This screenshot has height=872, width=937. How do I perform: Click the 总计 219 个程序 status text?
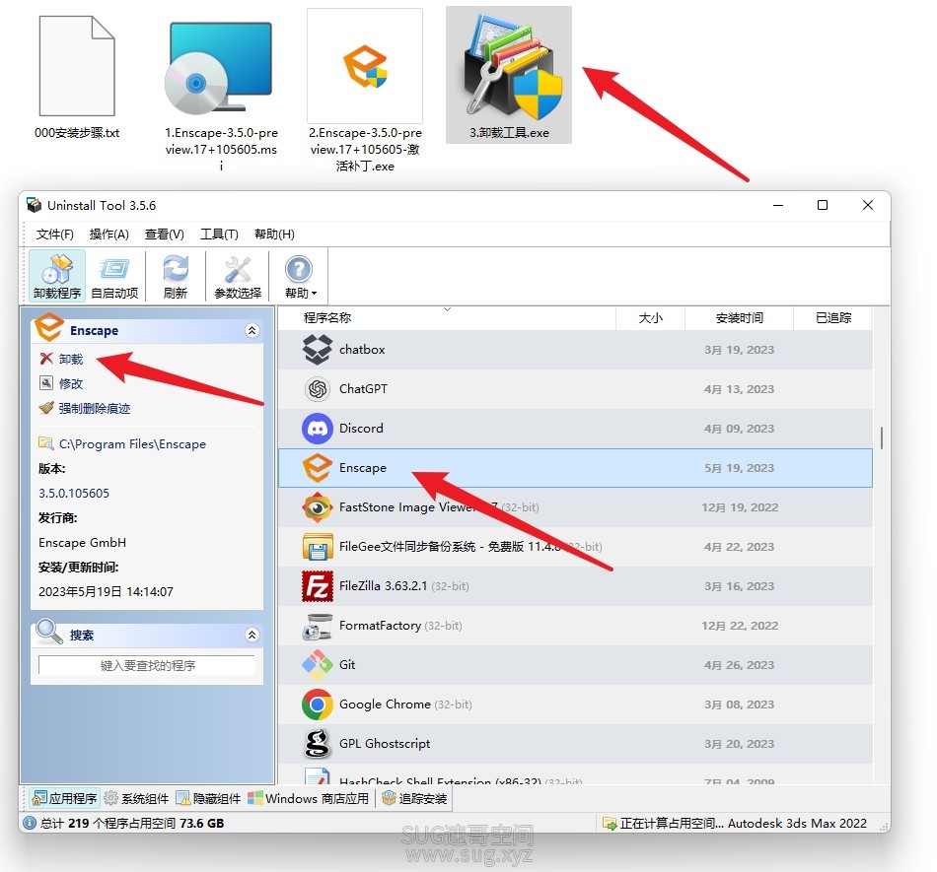point(132,823)
